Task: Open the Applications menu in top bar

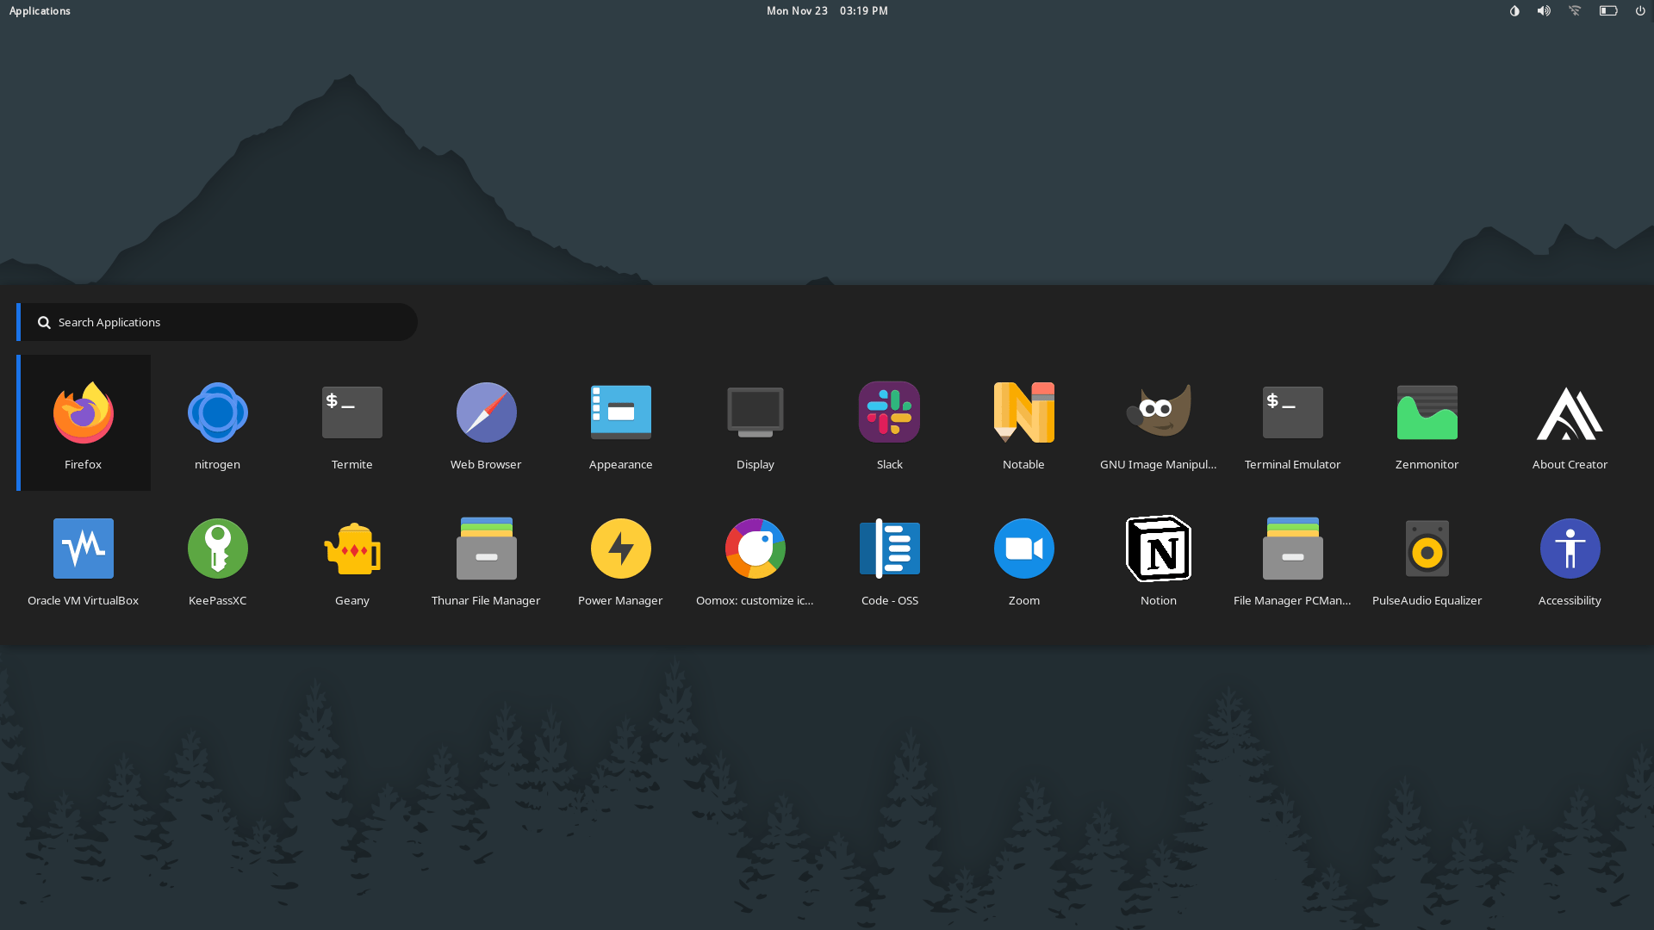Action: [x=40, y=11]
